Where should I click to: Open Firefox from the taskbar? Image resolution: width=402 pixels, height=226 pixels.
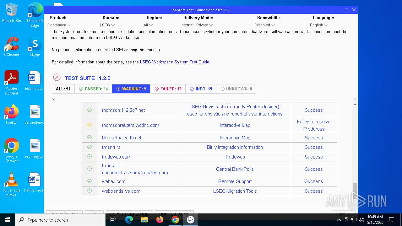[160, 220]
